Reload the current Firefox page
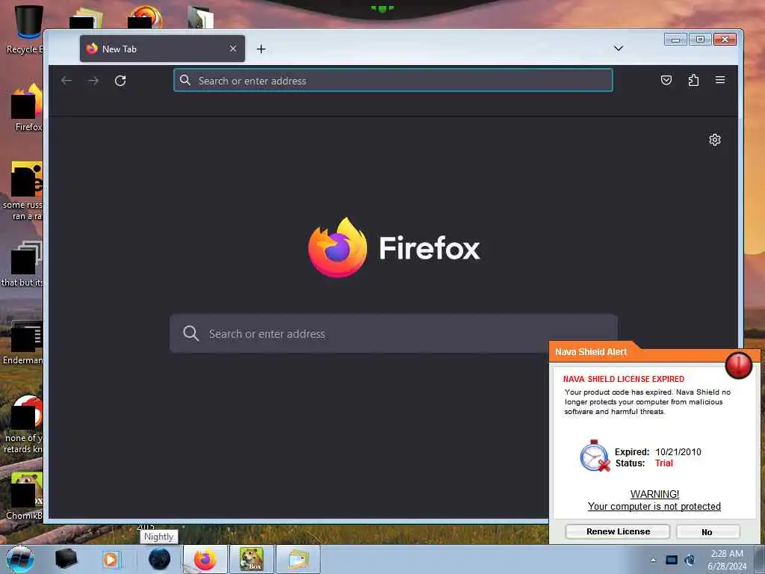This screenshot has height=574, width=765. [120, 81]
